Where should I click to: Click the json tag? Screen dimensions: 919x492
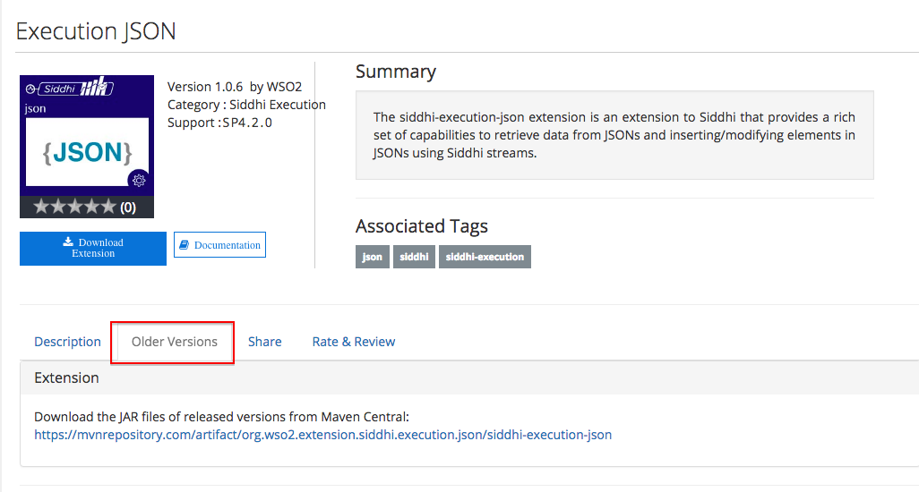(373, 257)
